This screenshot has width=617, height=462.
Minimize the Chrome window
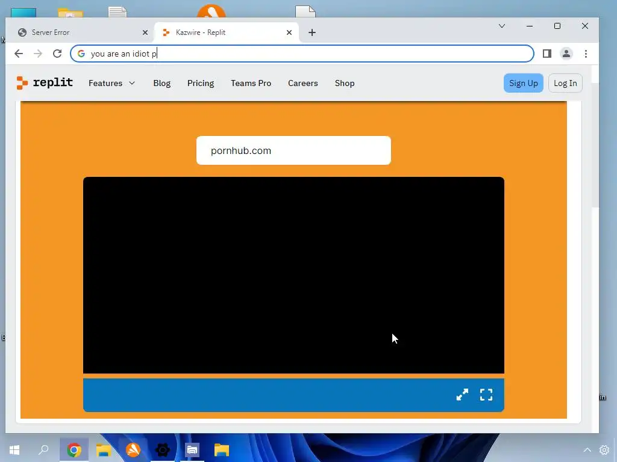click(x=530, y=26)
